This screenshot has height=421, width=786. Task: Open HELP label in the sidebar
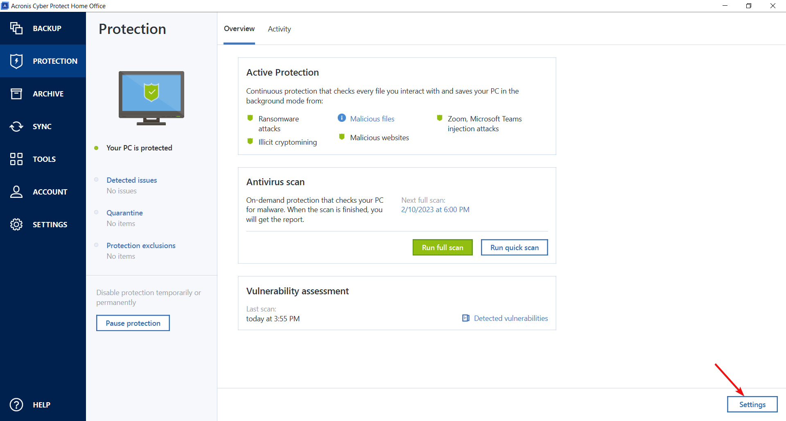(x=41, y=405)
